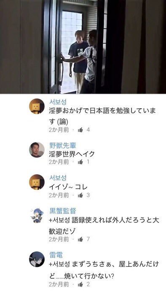166x296 pixels.
Task: Open the box-head avatar of first commenter
Action: click(x=37, y=106)
